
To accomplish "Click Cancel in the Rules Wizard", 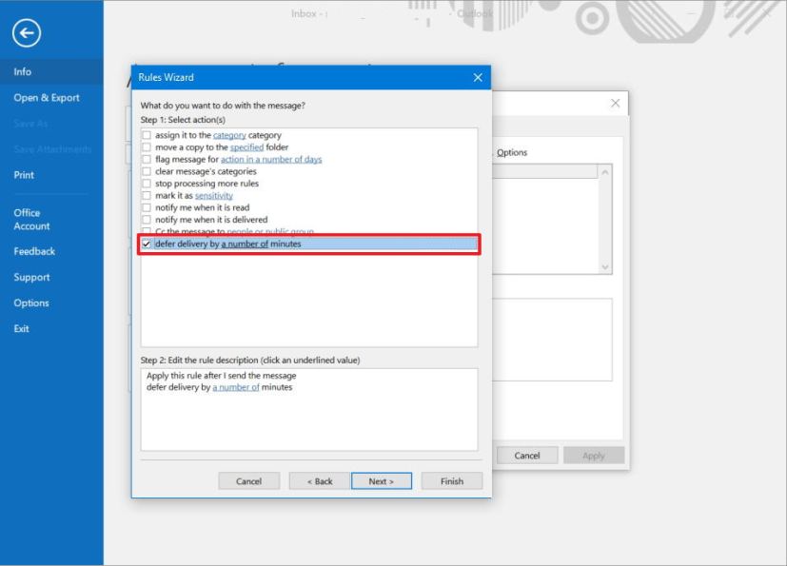I will point(249,481).
